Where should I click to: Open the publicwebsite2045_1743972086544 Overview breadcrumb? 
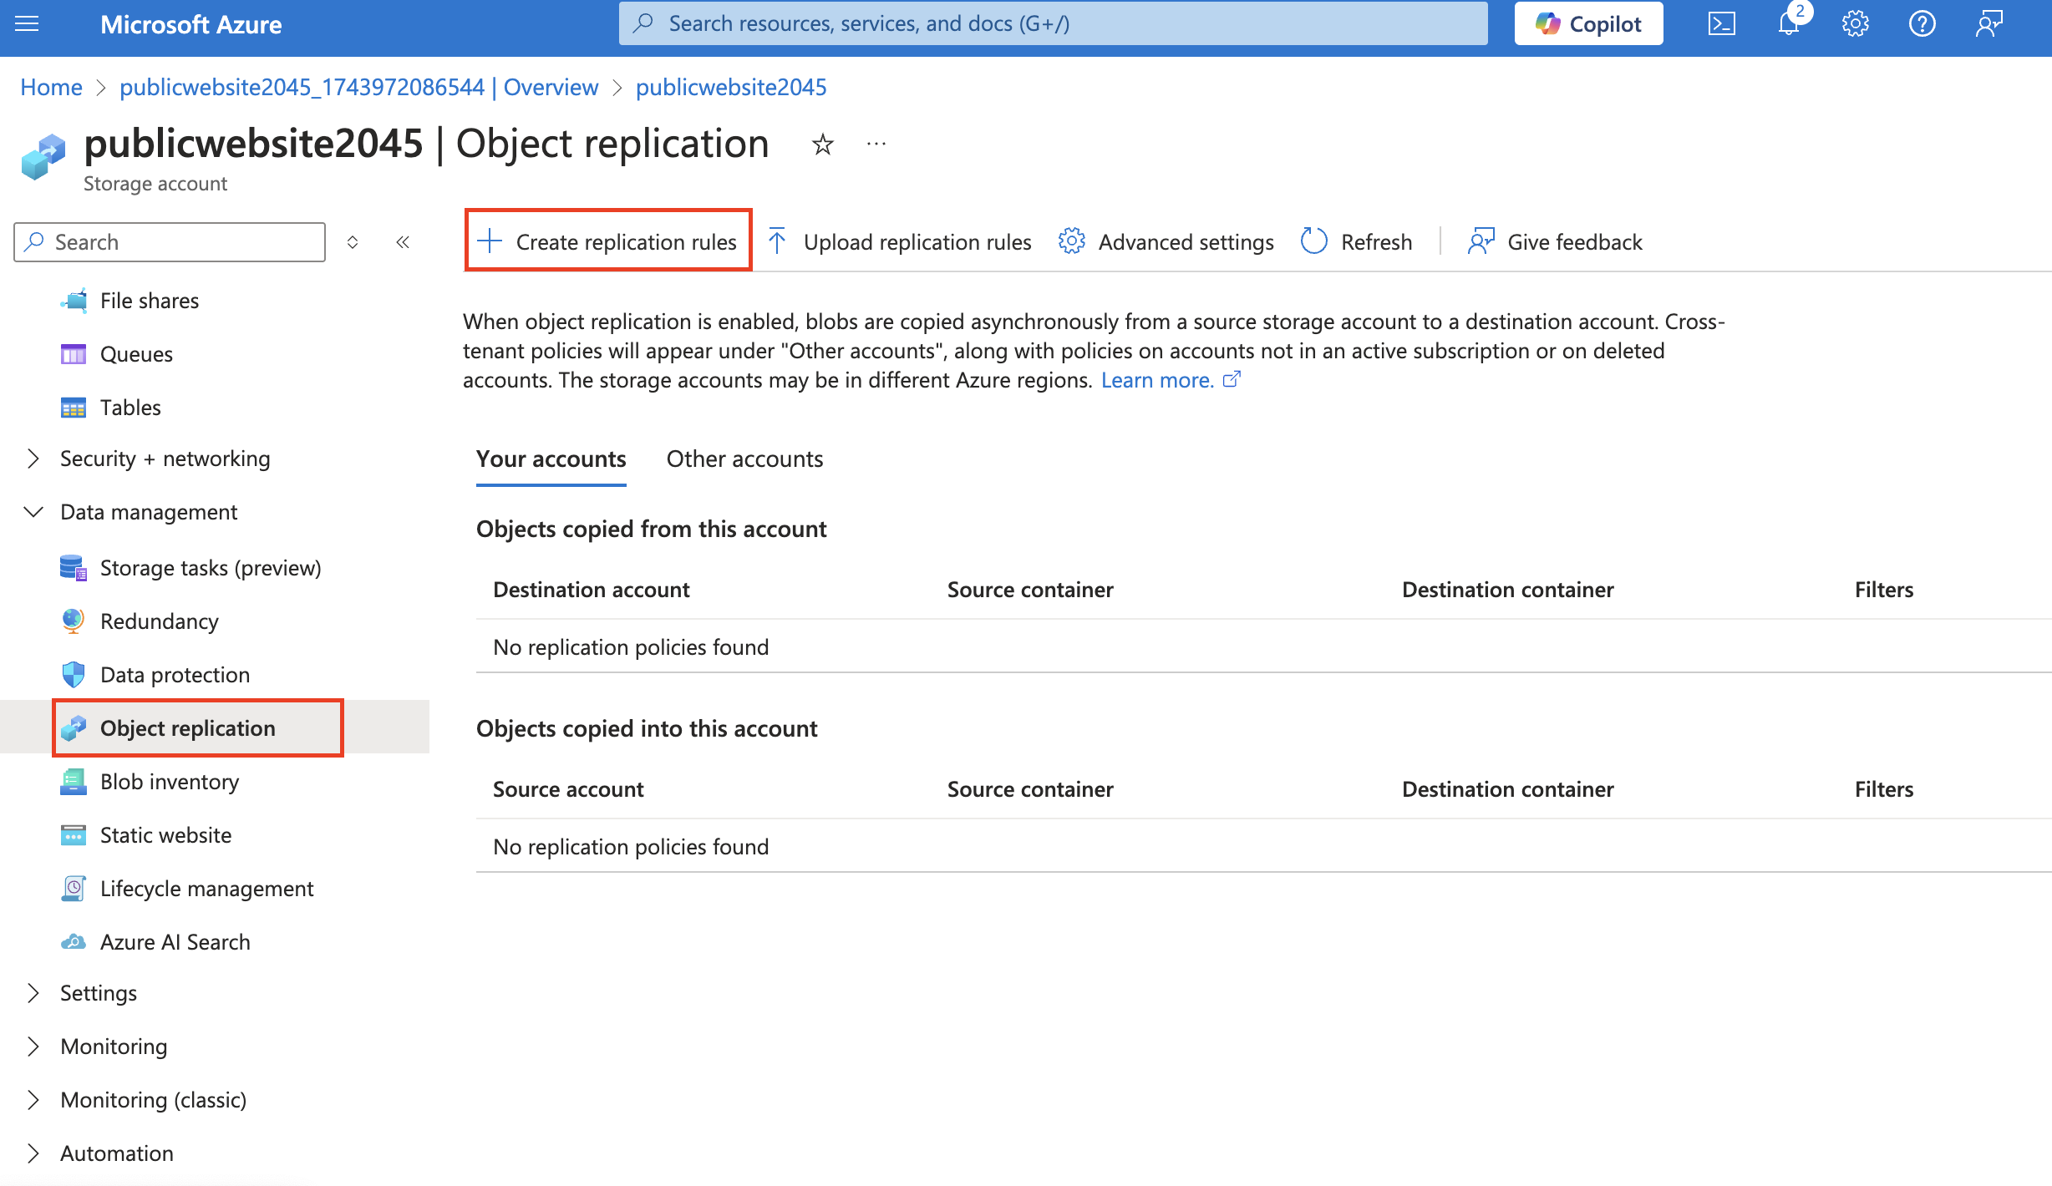pyautogui.click(x=358, y=87)
